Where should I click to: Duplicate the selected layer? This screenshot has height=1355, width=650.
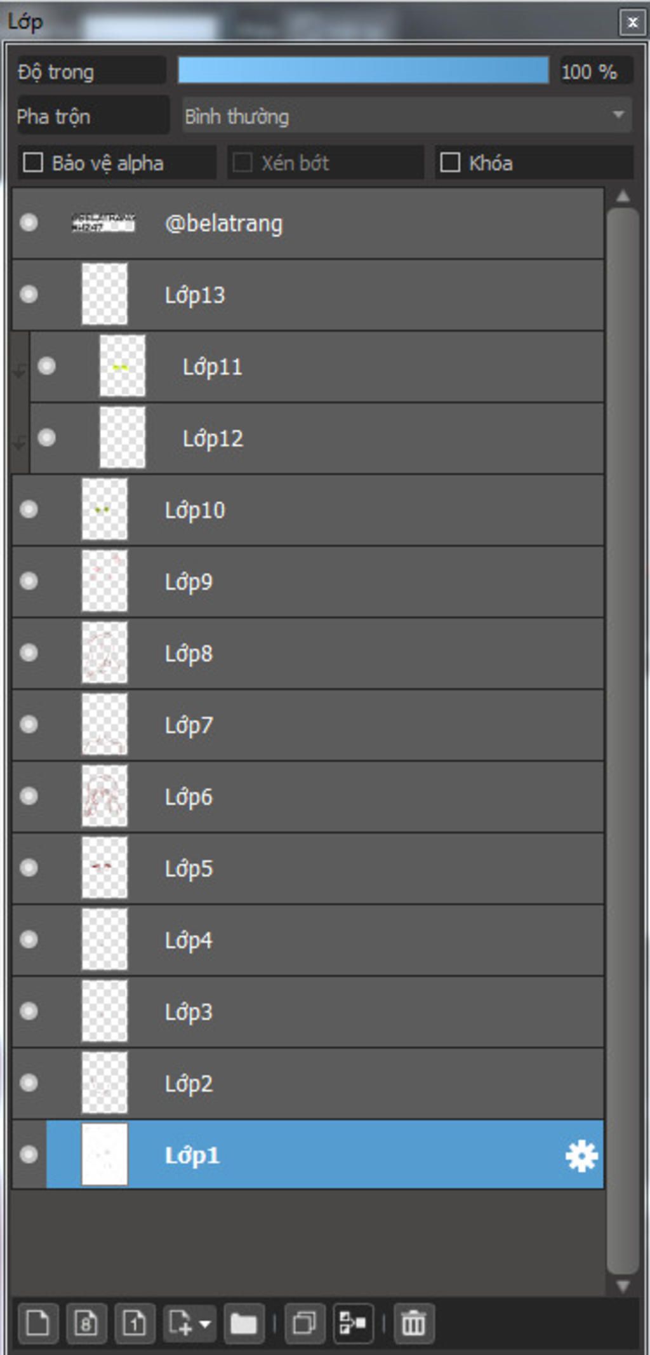pyautogui.click(x=305, y=1324)
